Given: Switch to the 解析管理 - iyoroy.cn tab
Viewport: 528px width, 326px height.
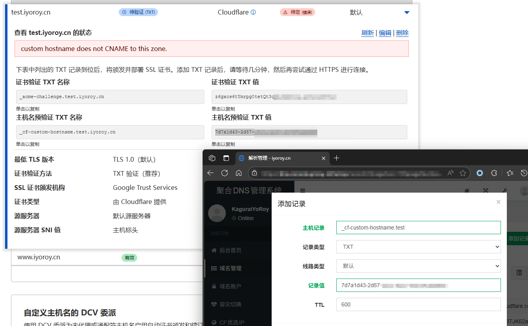Looking at the screenshot, I should click(x=282, y=158).
